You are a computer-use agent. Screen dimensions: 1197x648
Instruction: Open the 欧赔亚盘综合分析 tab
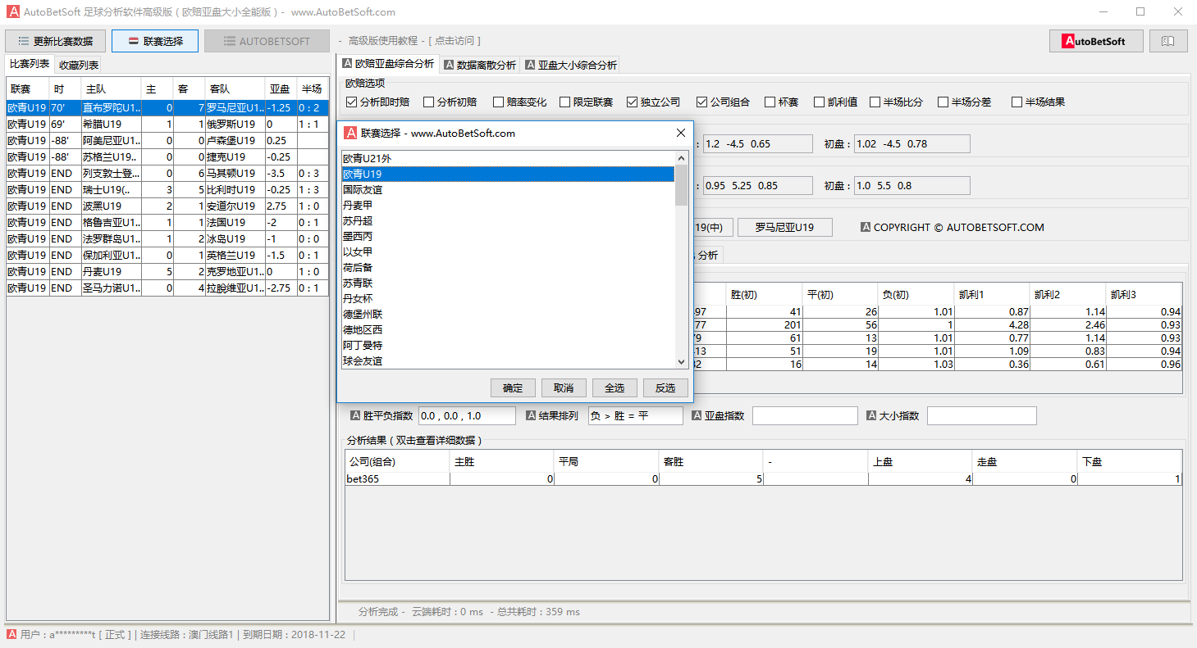coord(388,64)
